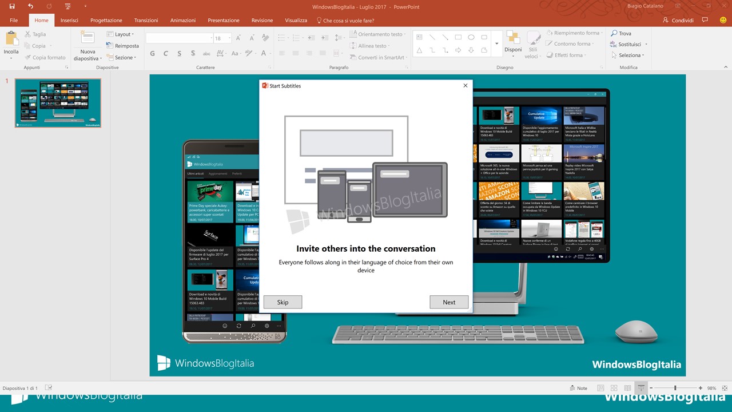Undo the last action in title bar
732x412 pixels.
pyautogui.click(x=30, y=6)
